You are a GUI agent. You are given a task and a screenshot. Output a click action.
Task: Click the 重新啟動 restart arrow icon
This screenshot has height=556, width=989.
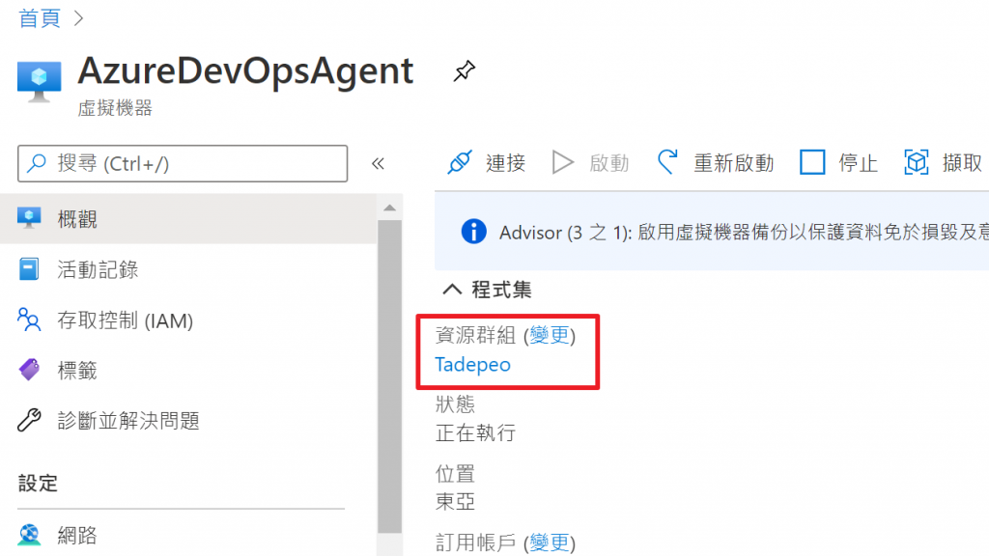[x=667, y=162]
